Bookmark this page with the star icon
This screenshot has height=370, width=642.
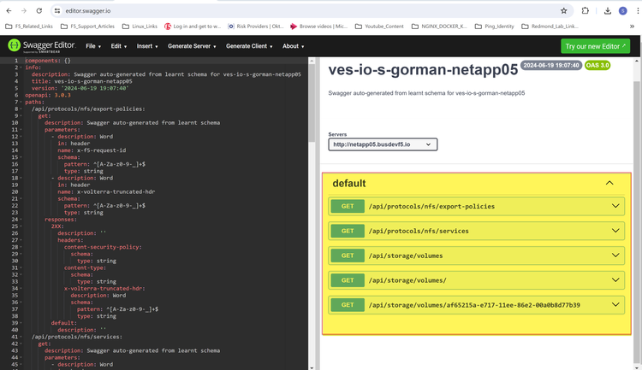[563, 11]
